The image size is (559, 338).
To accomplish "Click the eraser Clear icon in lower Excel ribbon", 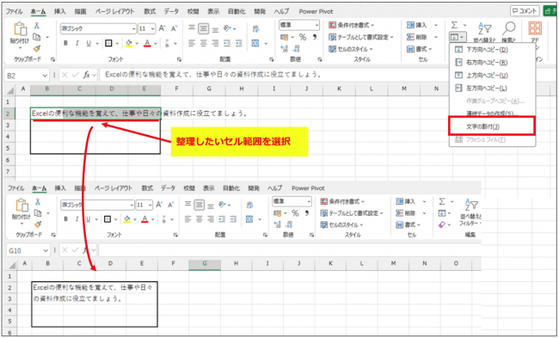I will tap(442, 224).
